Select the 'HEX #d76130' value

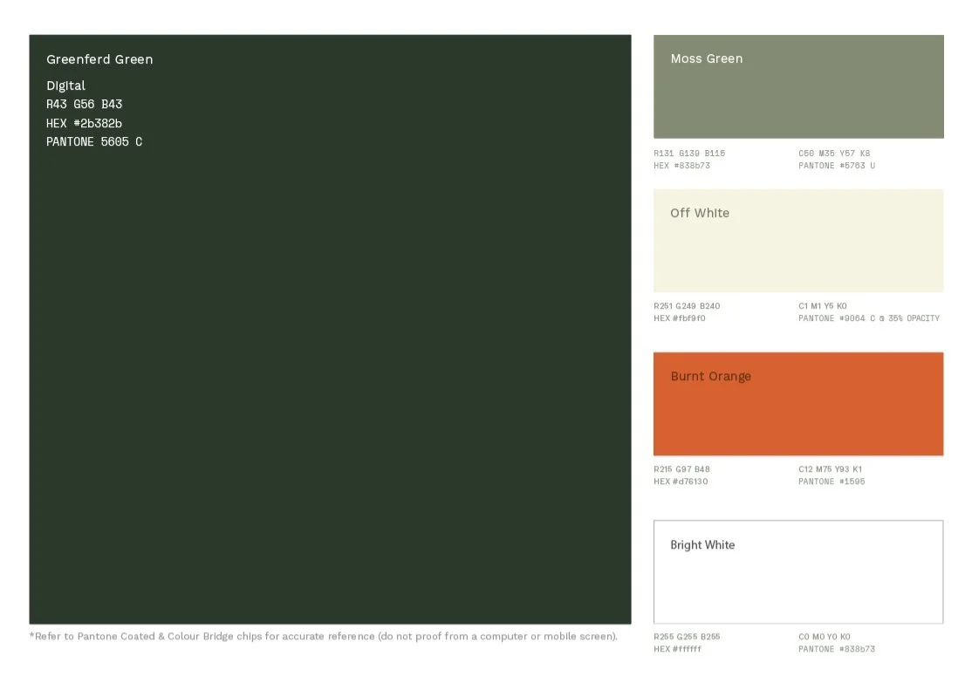681,482
